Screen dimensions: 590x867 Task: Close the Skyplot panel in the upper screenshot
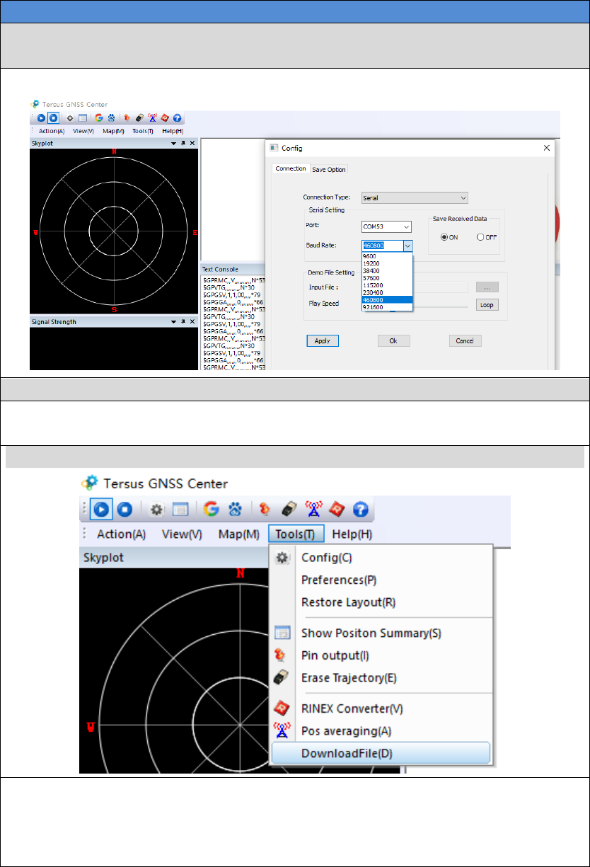pyautogui.click(x=192, y=143)
